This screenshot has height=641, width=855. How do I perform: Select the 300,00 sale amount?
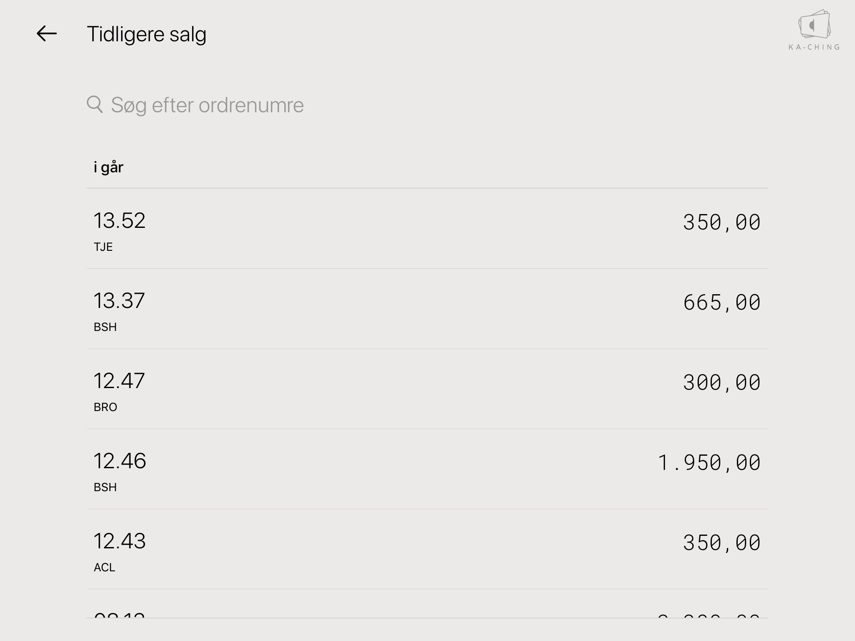[722, 383]
